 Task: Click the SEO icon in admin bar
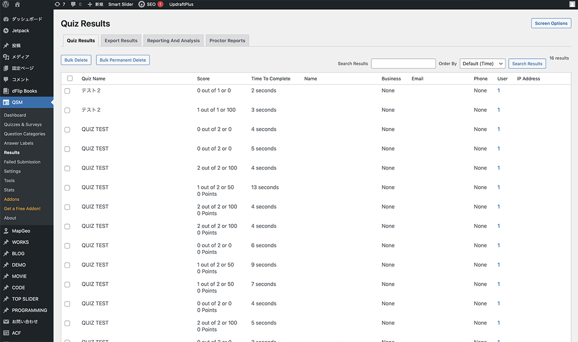coord(142,4)
